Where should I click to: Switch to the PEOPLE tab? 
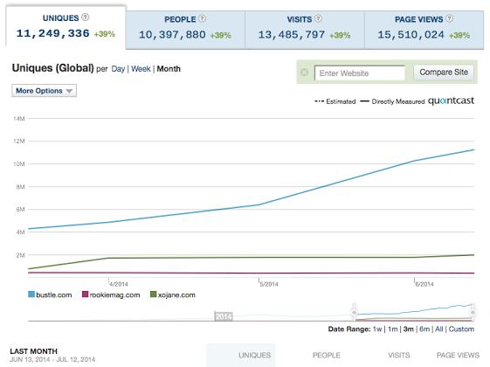click(x=185, y=30)
